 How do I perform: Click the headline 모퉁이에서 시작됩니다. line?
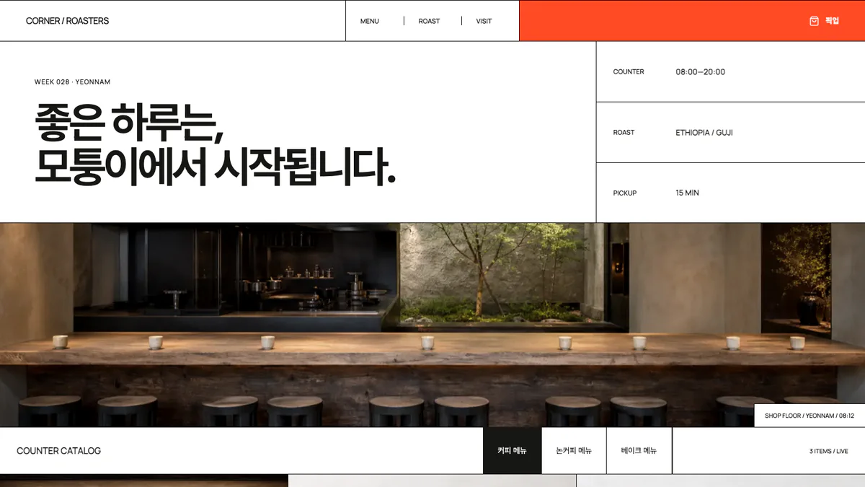tap(216, 167)
